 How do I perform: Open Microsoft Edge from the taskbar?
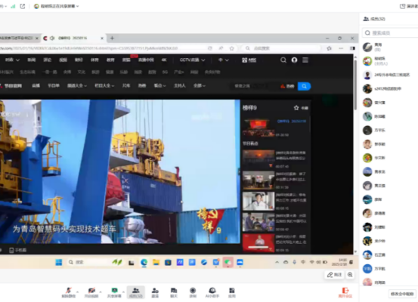coord(144,262)
